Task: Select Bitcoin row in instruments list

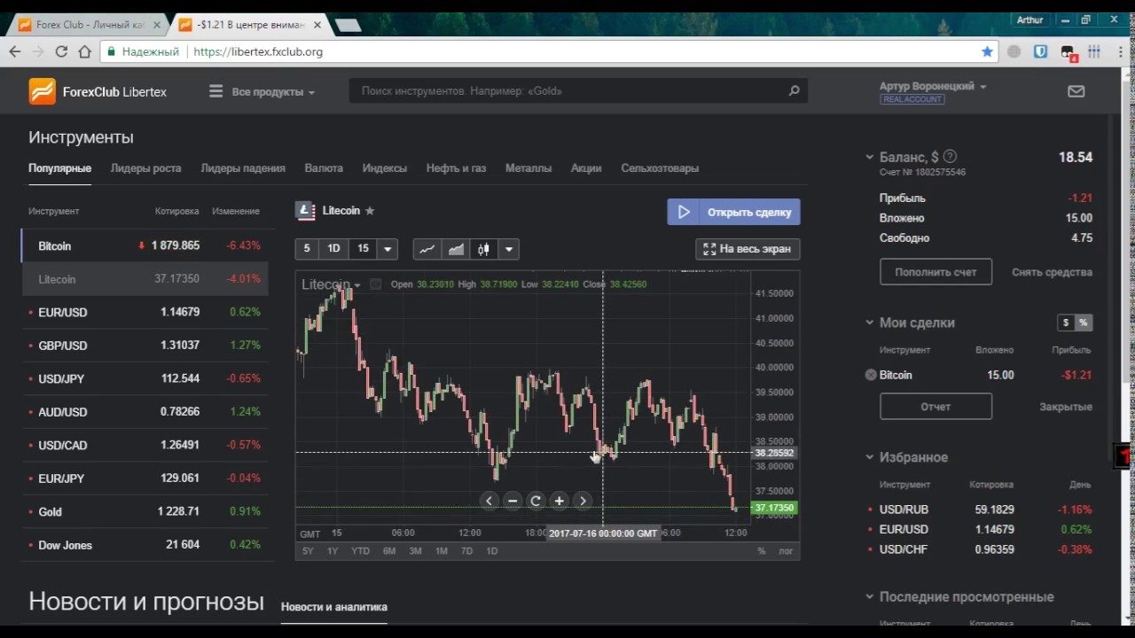Action: coord(145,245)
